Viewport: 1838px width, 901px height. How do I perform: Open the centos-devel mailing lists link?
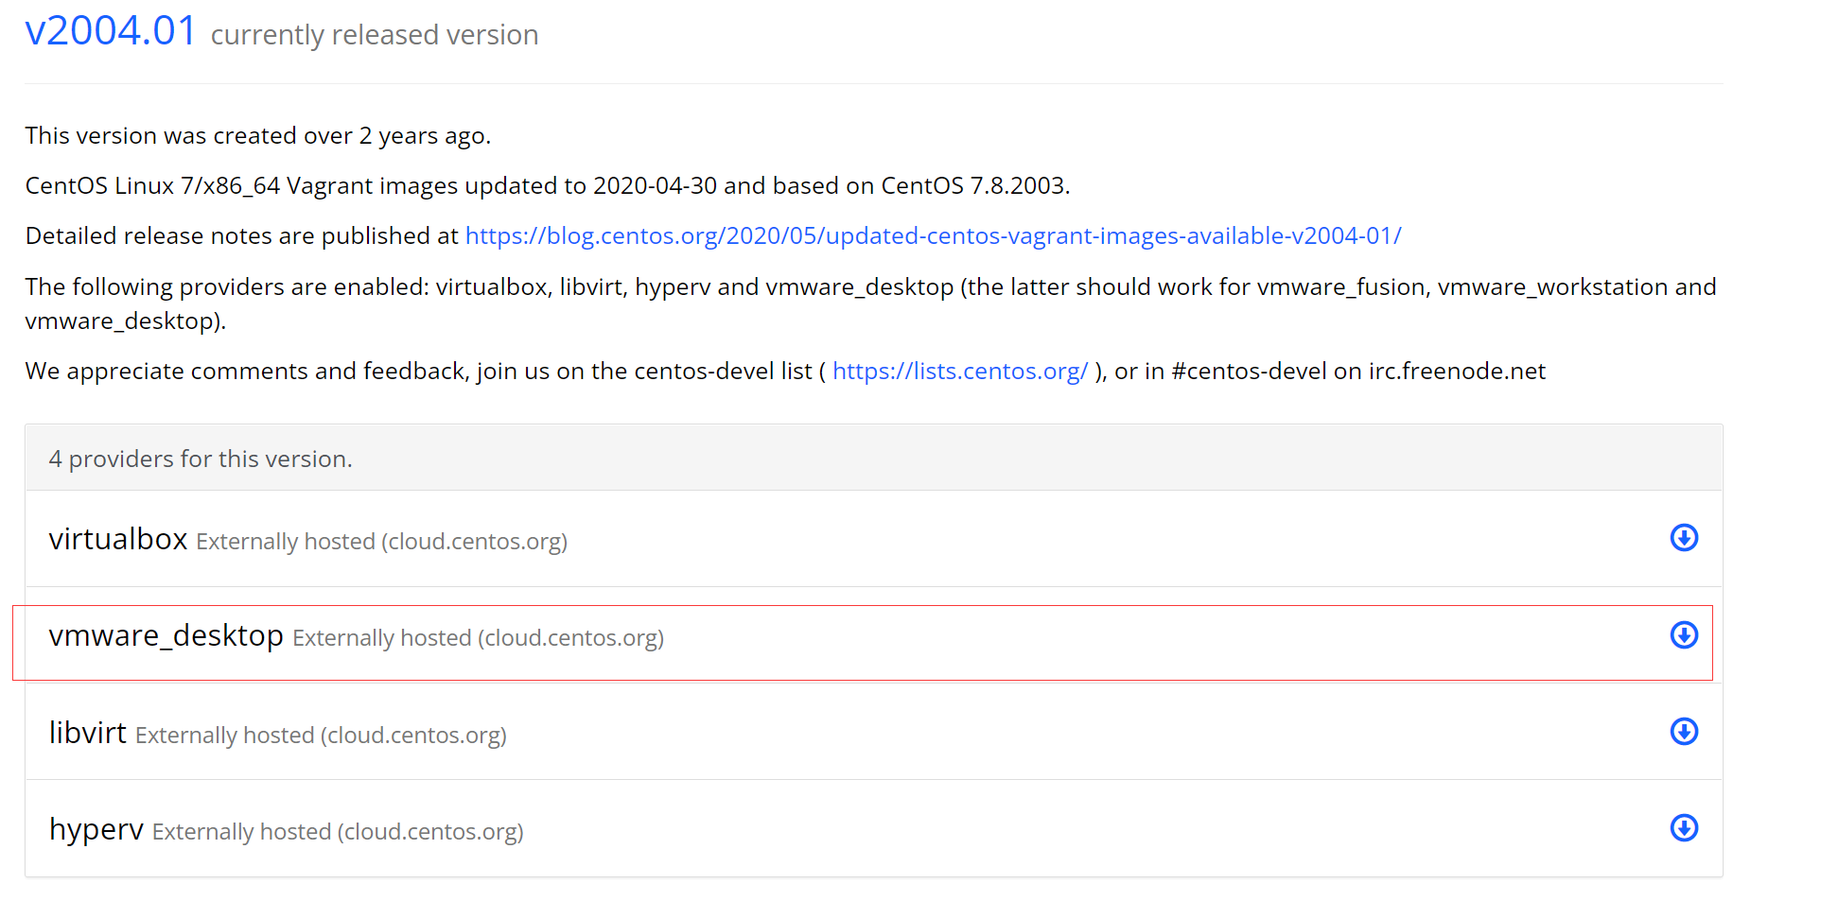point(959,371)
